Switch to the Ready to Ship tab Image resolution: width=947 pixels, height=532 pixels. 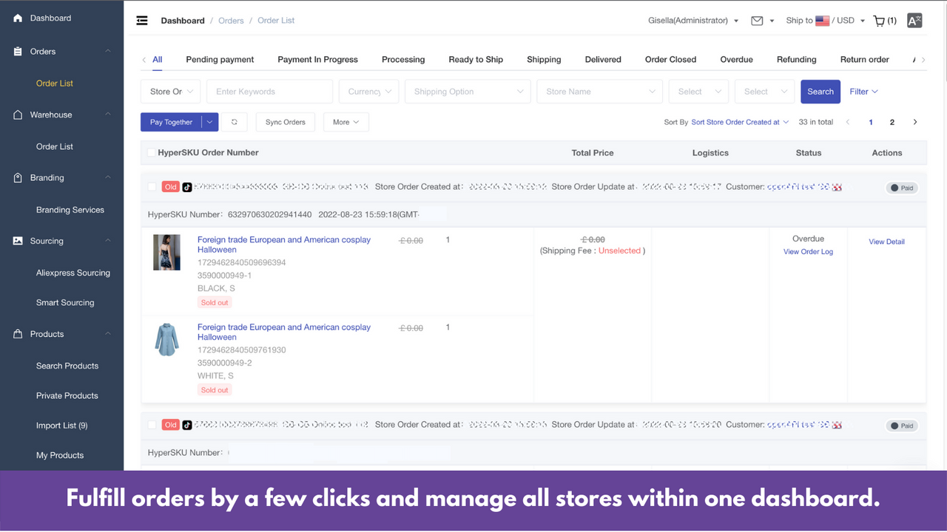[476, 59]
